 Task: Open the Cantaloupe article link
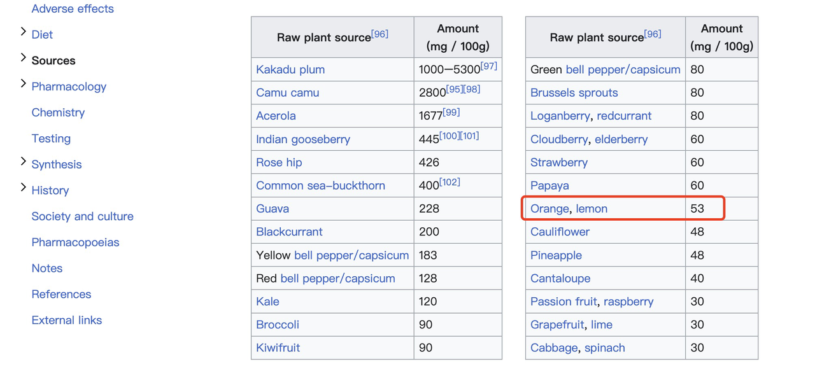[560, 279]
